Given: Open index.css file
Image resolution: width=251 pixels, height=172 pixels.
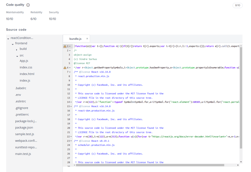Looking at the screenshot, I should pyautogui.click(x=26, y=67).
